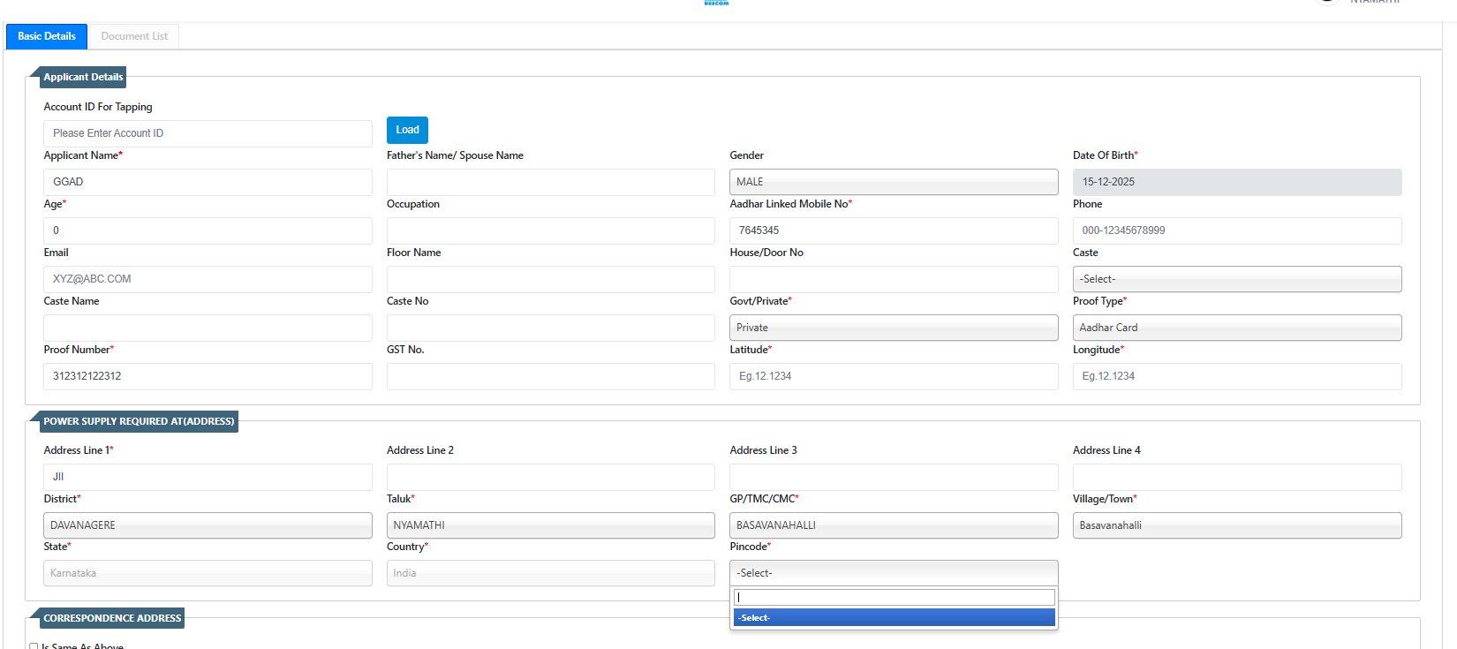The width and height of the screenshot is (1457, 649).
Task: Click the Account ID For Tapping field
Action: tap(208, 133)
